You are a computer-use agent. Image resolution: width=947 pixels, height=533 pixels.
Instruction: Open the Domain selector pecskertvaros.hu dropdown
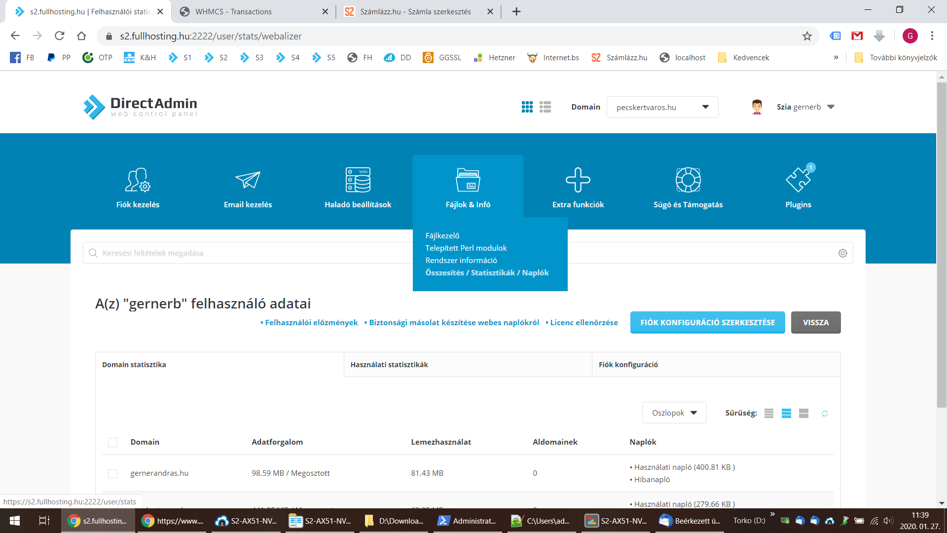(662, 107)
